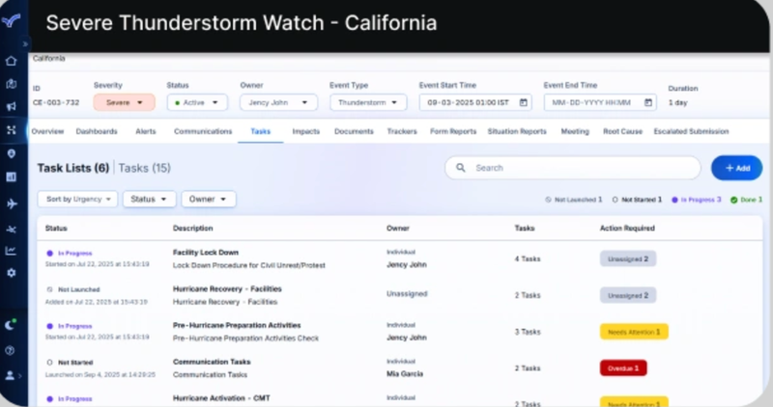Filter by In Progress 3 status
The height and width of the screenshot is (407, 773).
point(696,200)
